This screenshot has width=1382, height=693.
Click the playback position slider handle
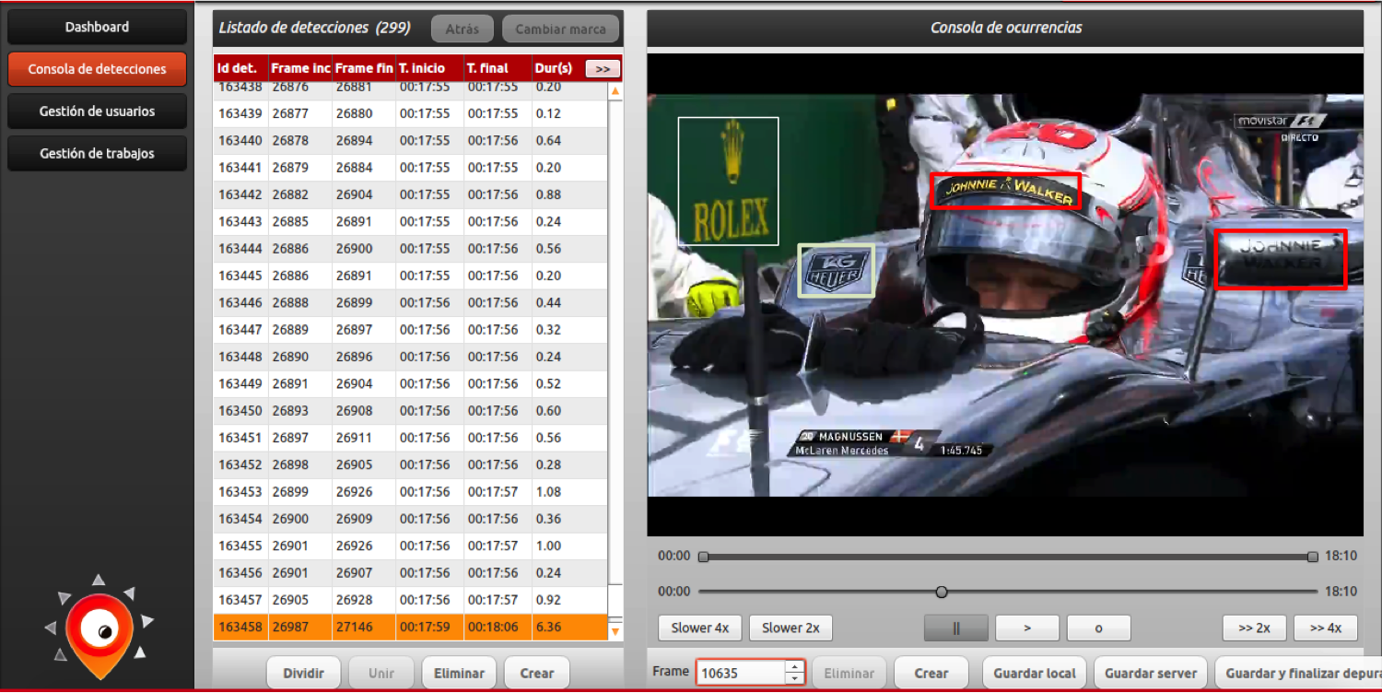click(x=942, y=592)
